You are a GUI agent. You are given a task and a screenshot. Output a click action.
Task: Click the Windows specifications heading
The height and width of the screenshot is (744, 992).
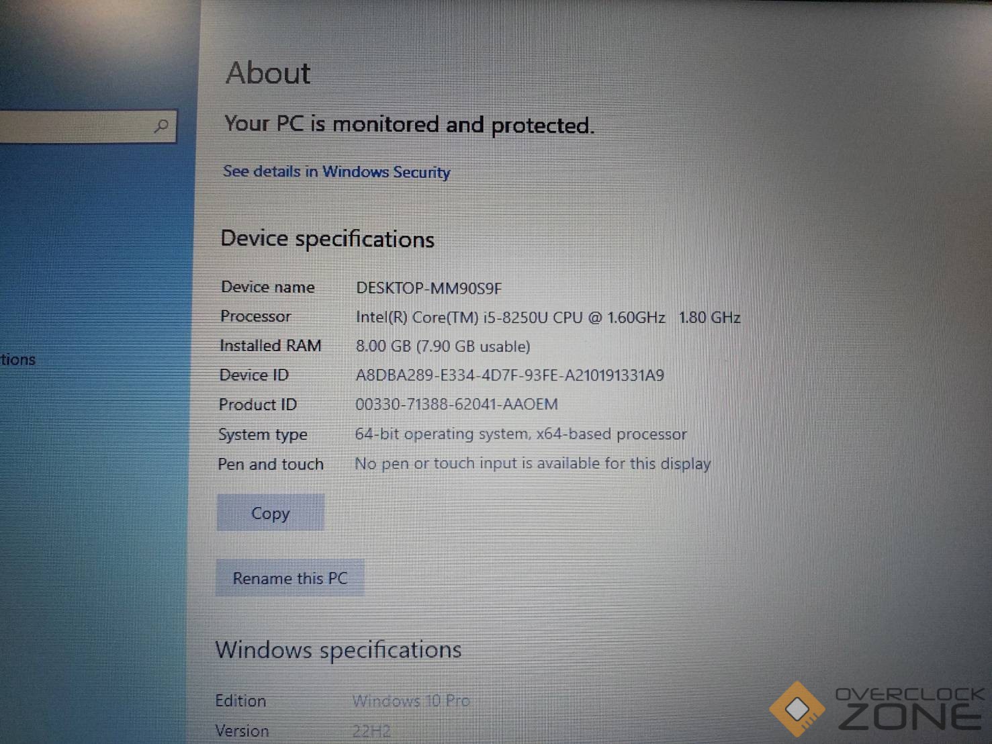coord(339,650)
